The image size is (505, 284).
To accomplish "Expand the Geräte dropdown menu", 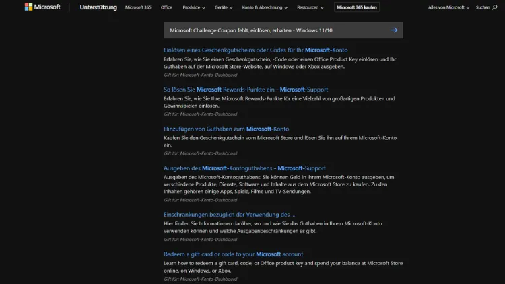I will (224, 7).
